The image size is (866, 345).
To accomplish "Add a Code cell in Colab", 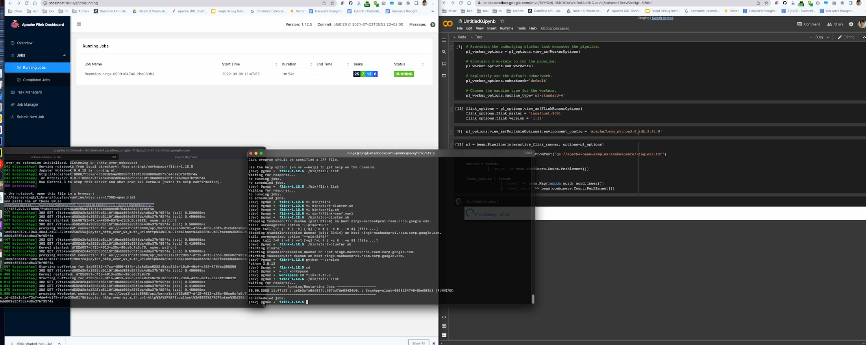I will pos(460,37).
